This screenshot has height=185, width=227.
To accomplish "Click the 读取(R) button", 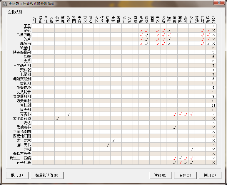I will (160, 175).
